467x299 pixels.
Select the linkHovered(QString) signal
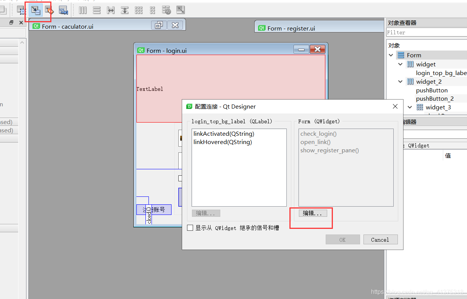(x=223, y=142)
